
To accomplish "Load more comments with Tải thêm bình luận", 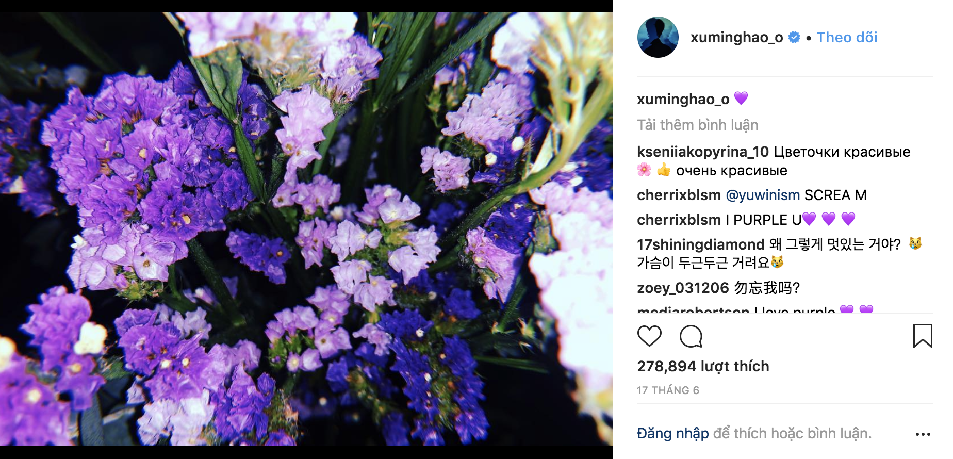I will 697,125.
